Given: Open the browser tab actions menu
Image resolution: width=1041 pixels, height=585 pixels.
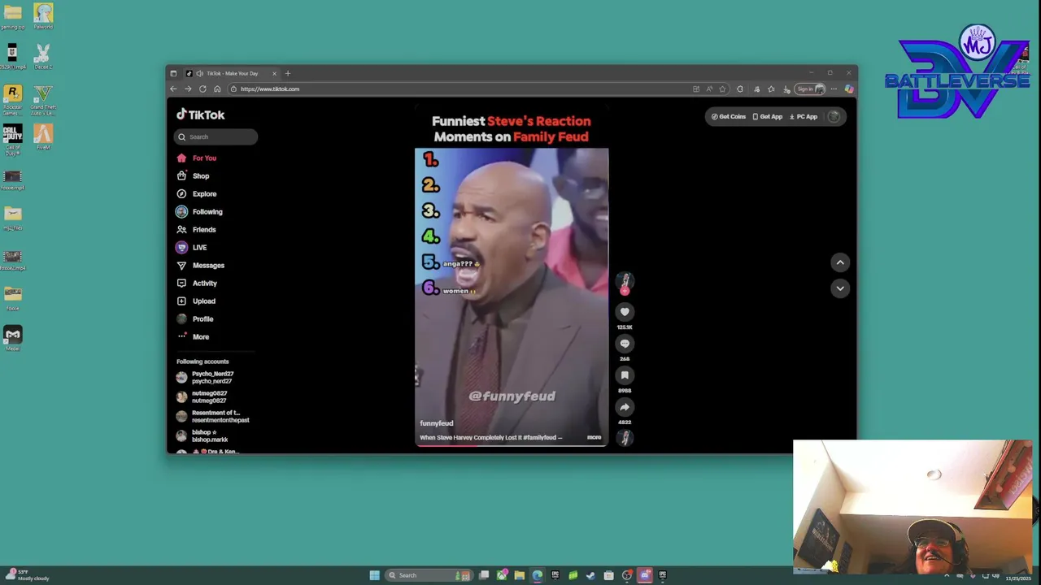Looking at the screenshot, I should 173,74.
